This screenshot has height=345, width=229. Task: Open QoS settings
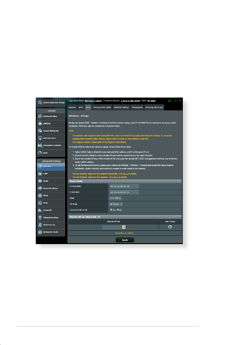(51, 153)
